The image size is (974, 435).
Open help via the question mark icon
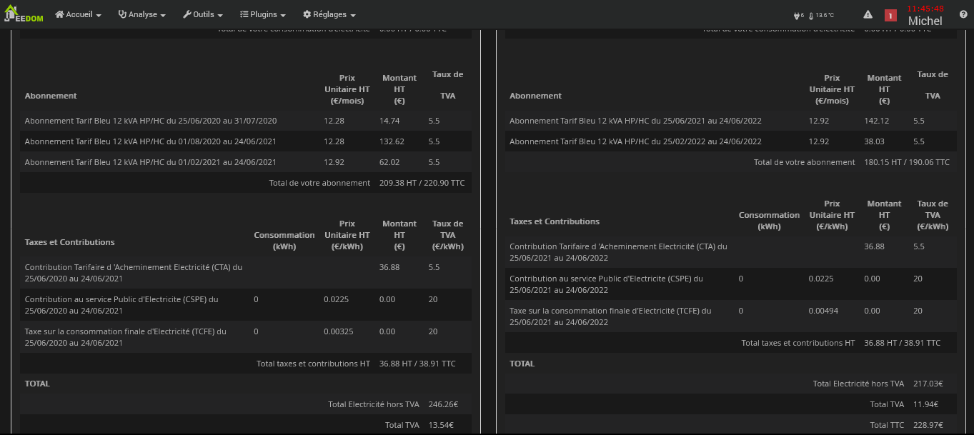coord(963,14)
